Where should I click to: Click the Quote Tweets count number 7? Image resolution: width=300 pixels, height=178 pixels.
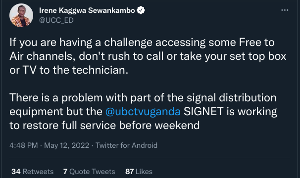(x=65, y=172)
